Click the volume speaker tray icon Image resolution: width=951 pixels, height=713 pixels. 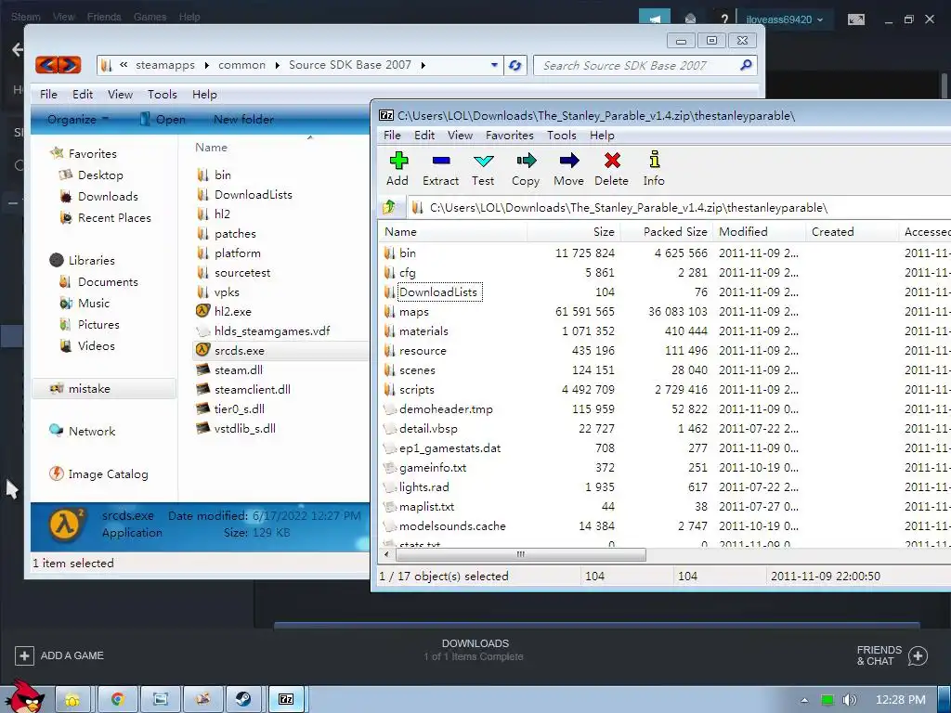(850, 700)
